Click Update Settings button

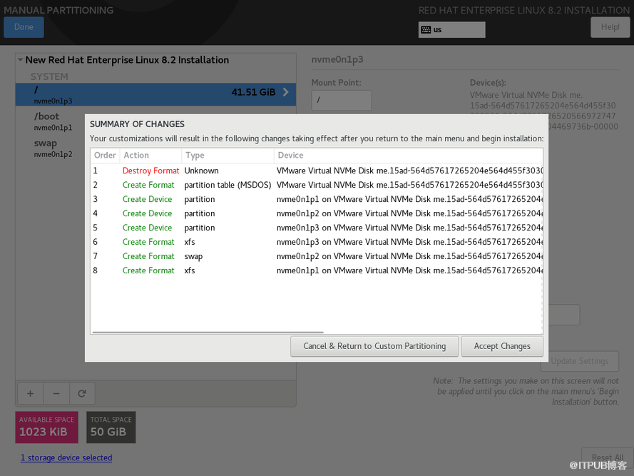[x=580, y=361]
